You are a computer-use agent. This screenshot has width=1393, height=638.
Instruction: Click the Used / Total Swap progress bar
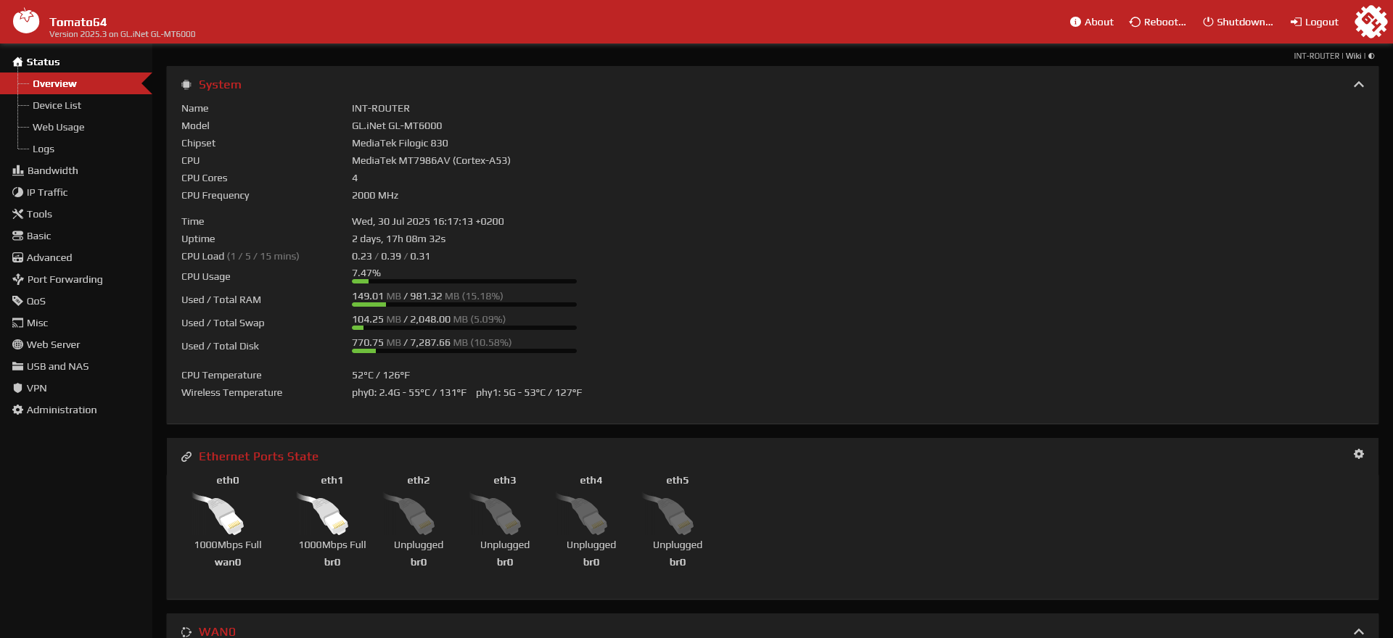[464, 328]
